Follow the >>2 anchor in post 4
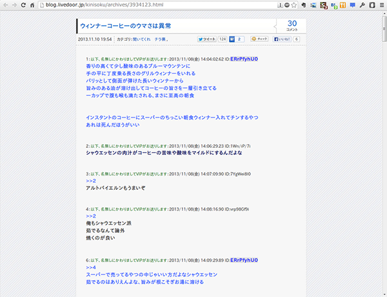 [x=91, y=216]
